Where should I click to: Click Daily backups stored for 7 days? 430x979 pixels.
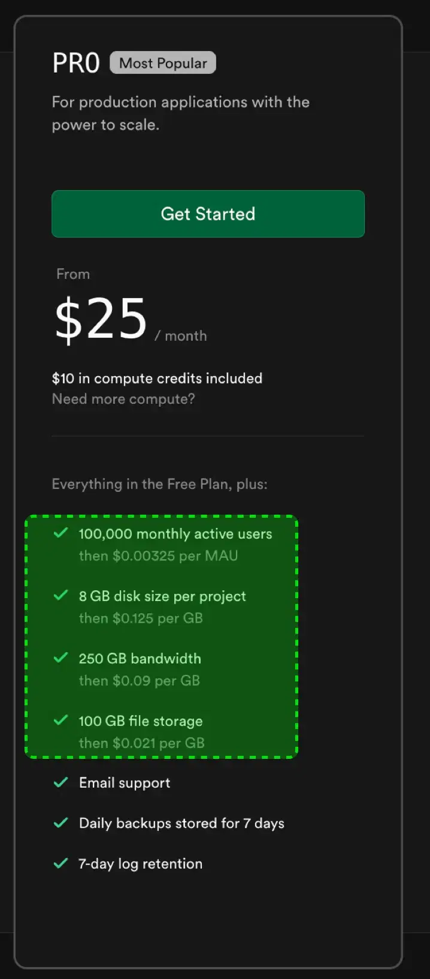pos(181,823)
